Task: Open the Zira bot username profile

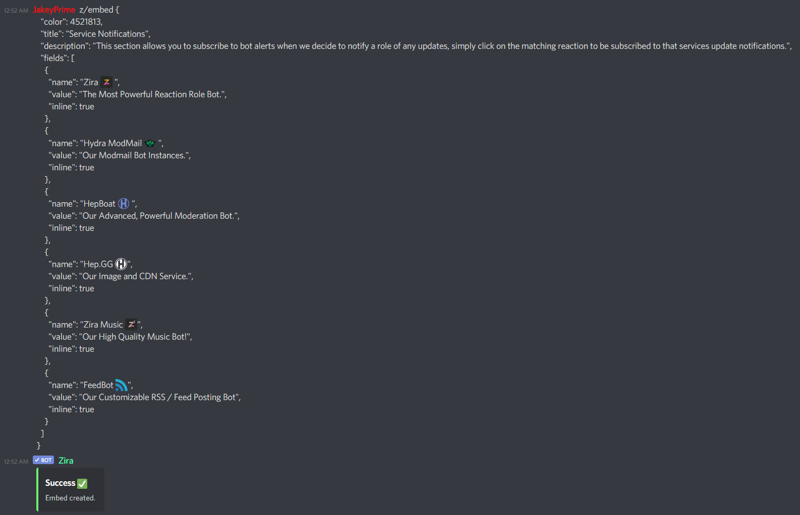Action: click(66, 461)
